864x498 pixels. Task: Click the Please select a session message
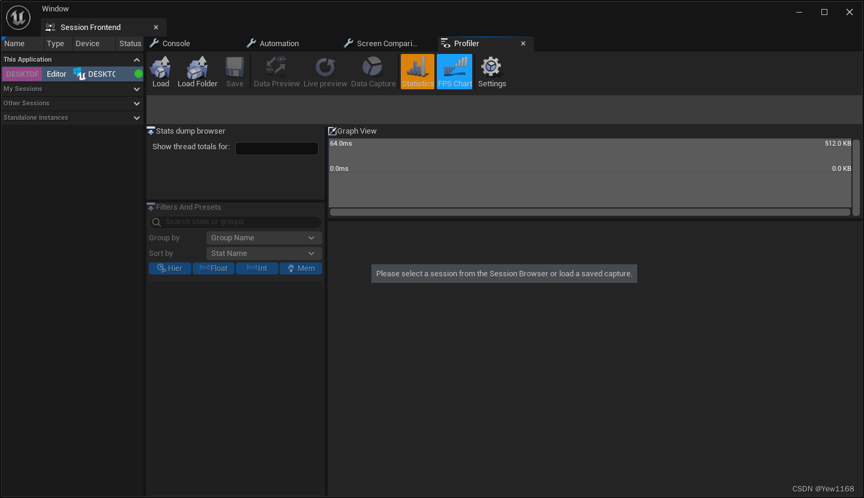point(504,273)
